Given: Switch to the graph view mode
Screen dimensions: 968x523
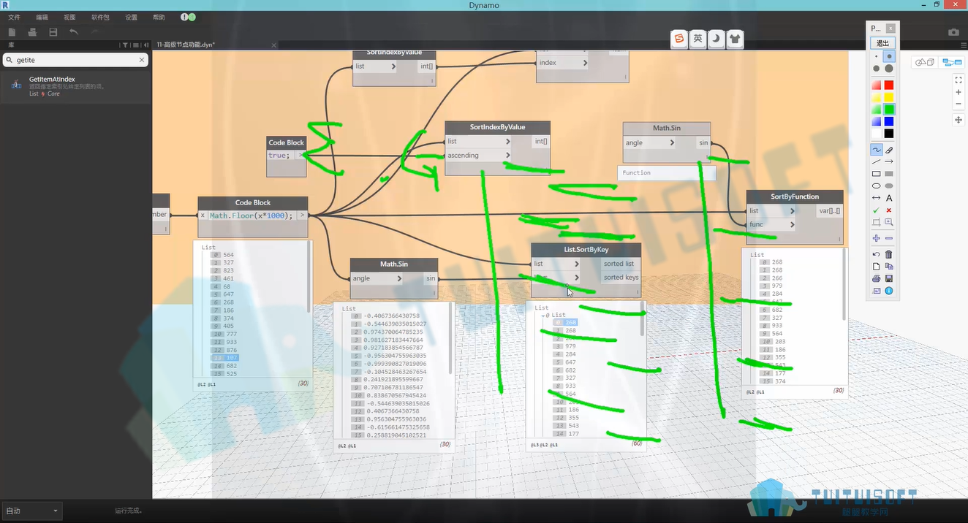Looking at the screenshot, I should point(952,62).
